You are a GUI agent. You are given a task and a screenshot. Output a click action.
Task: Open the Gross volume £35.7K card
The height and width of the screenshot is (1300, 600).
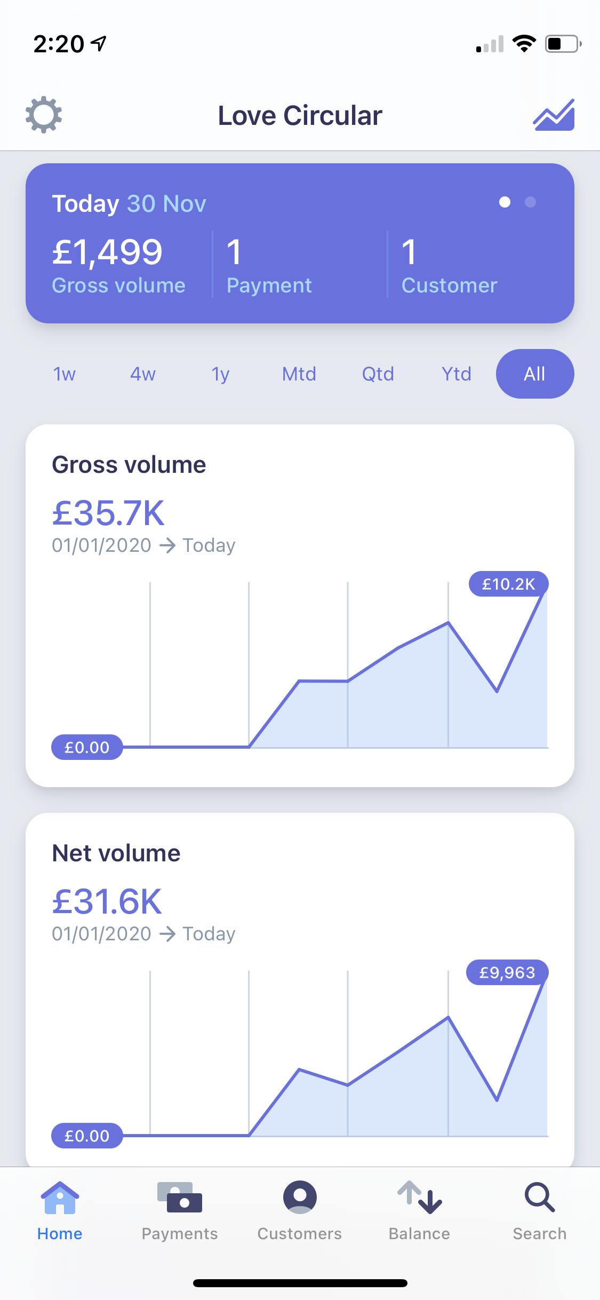300,606
